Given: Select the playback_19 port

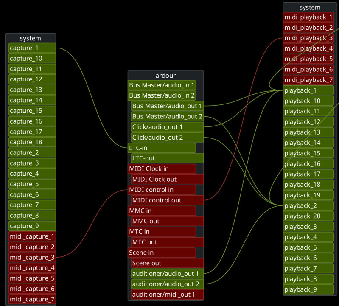Looking at the screenshot, I should 308,195.
